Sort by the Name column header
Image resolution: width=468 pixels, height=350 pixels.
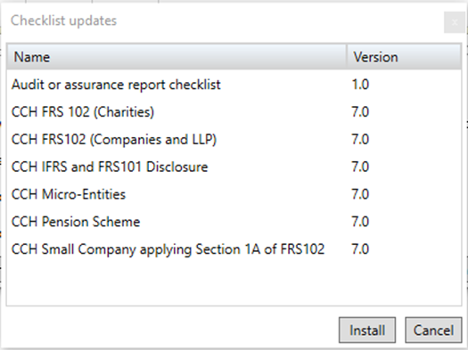[177, 57]
